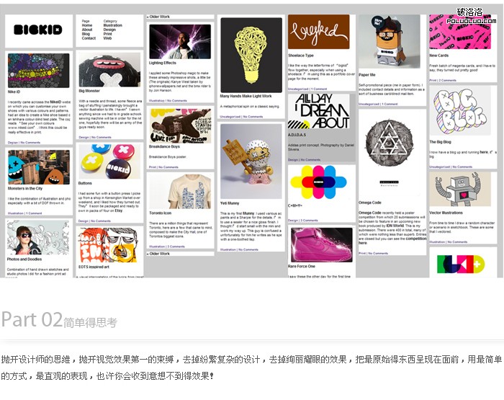The height and width of the screenshot is (400, 504).
Task: Click the BIGKID logo
Action: tap(39, 32)
